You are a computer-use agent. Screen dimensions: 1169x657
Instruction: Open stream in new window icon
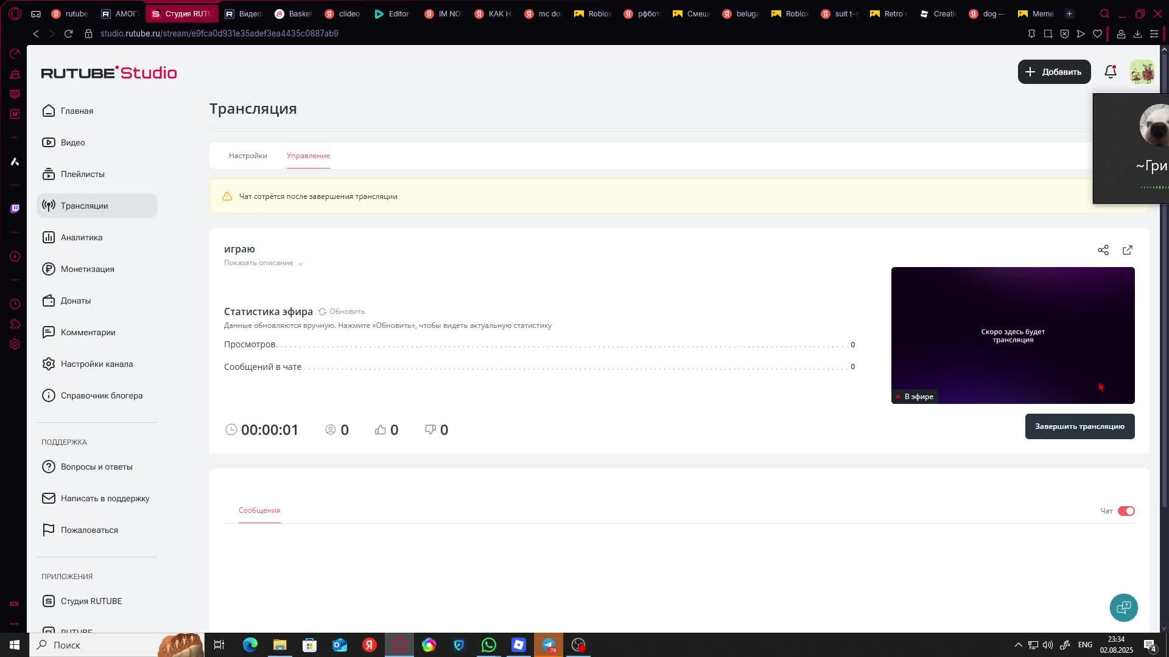1127,250
